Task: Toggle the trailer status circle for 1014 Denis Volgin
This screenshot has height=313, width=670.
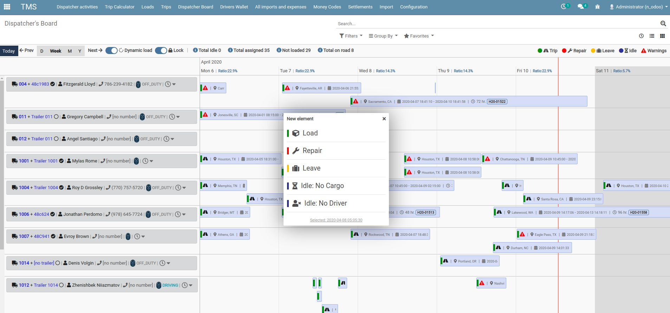Action: (x=58, y=263)
